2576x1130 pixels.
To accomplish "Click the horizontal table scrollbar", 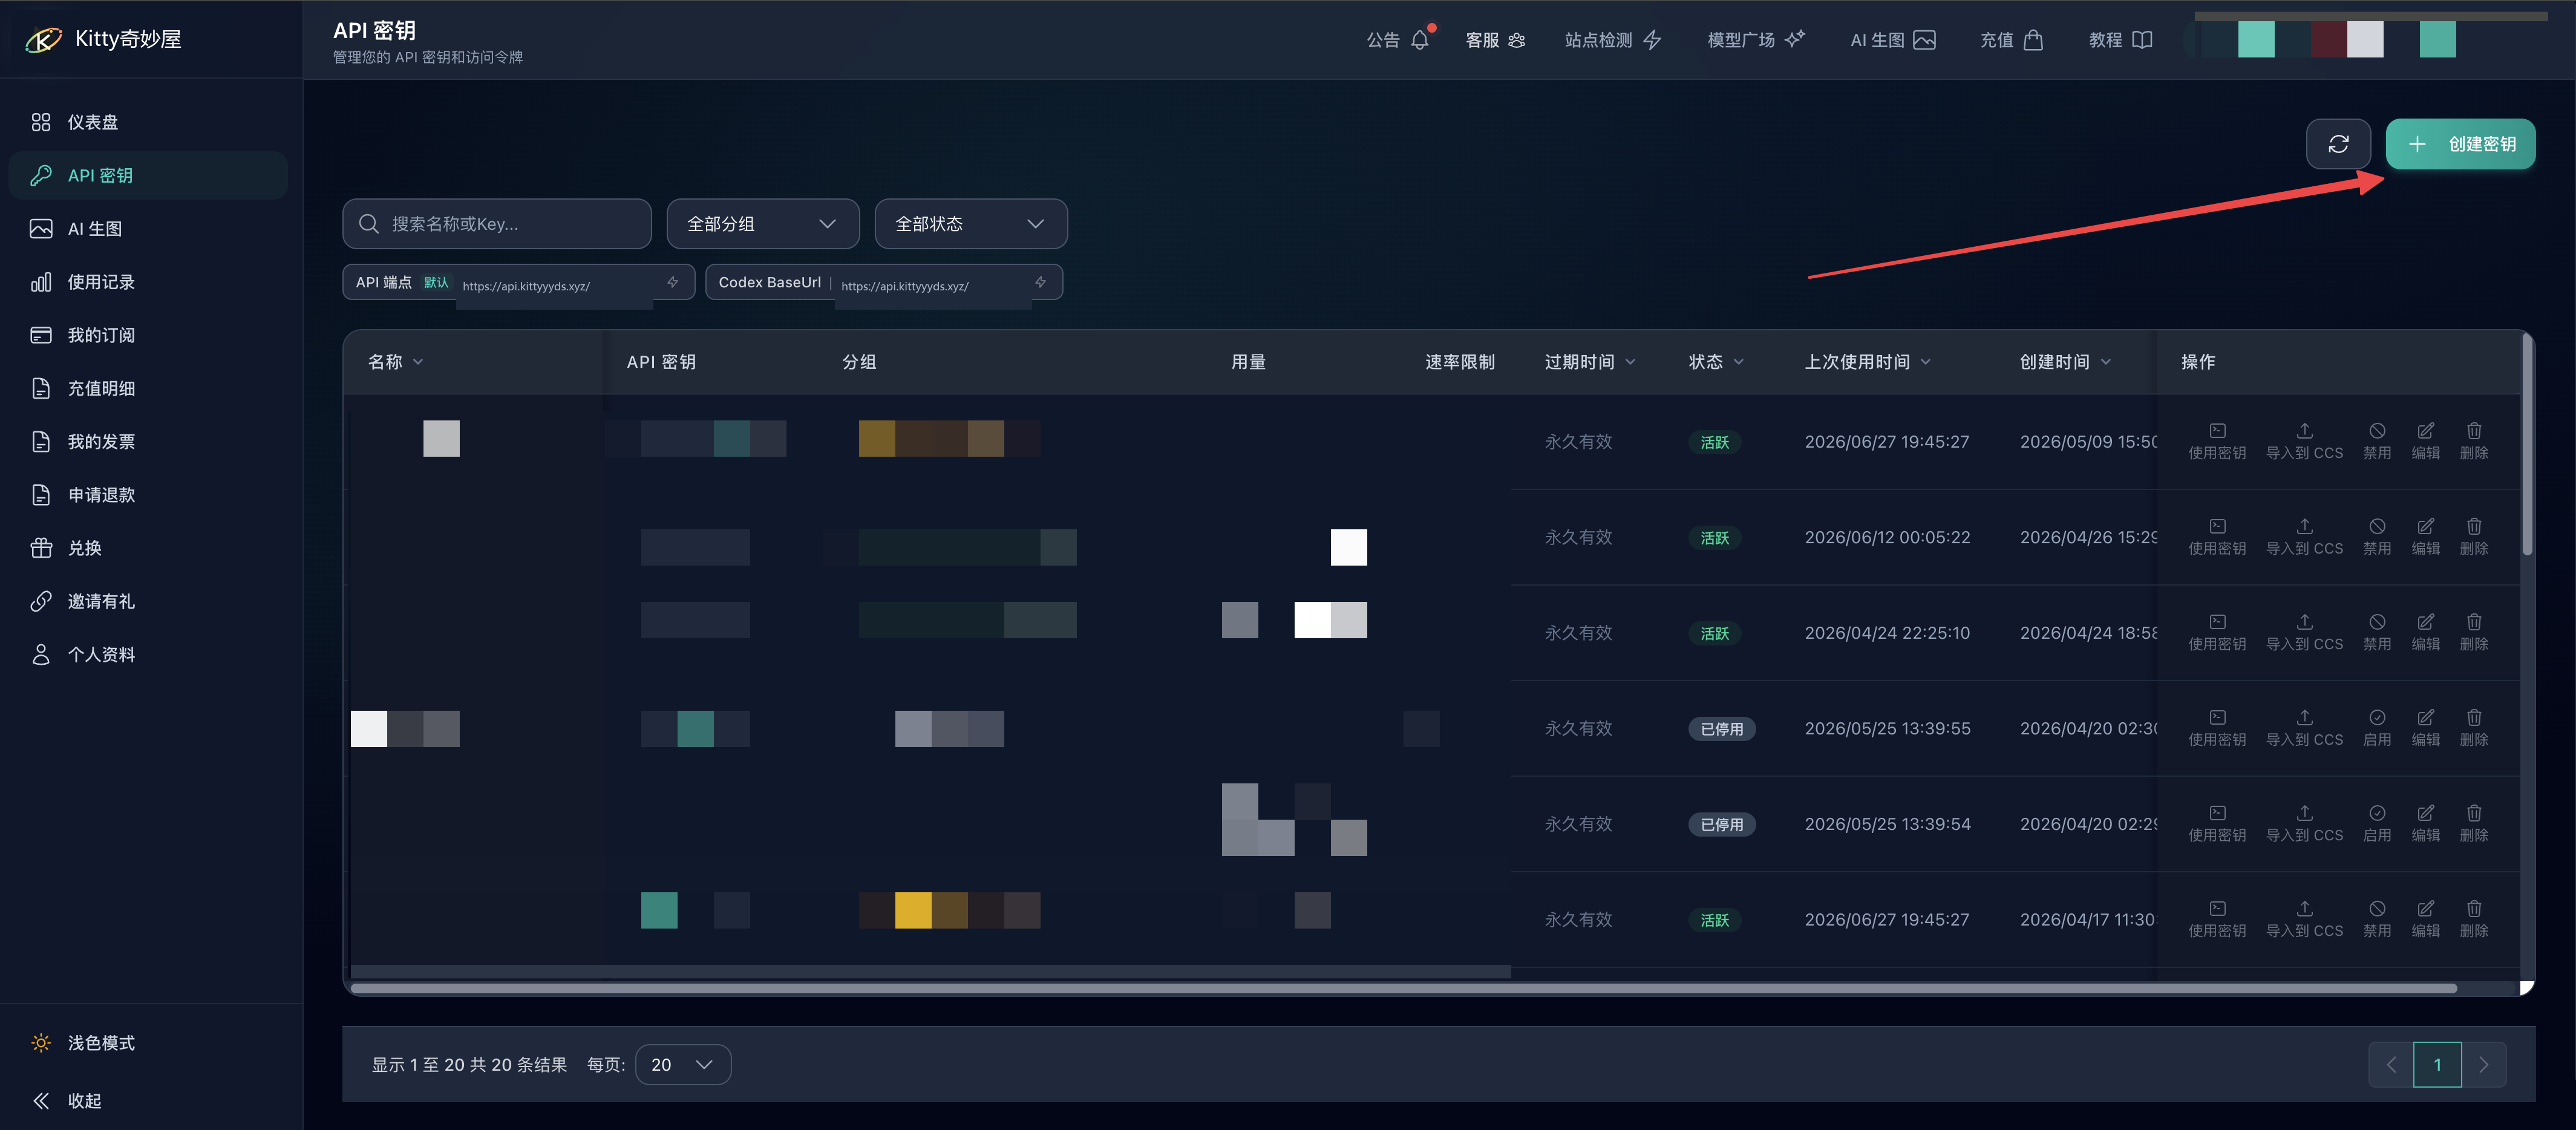I will point(1403,988).
